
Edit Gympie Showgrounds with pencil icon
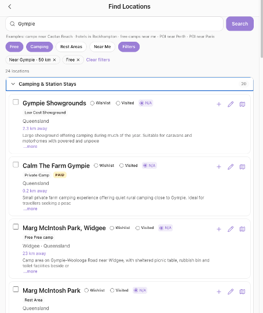pyautogui.click(x=231, y=104)
